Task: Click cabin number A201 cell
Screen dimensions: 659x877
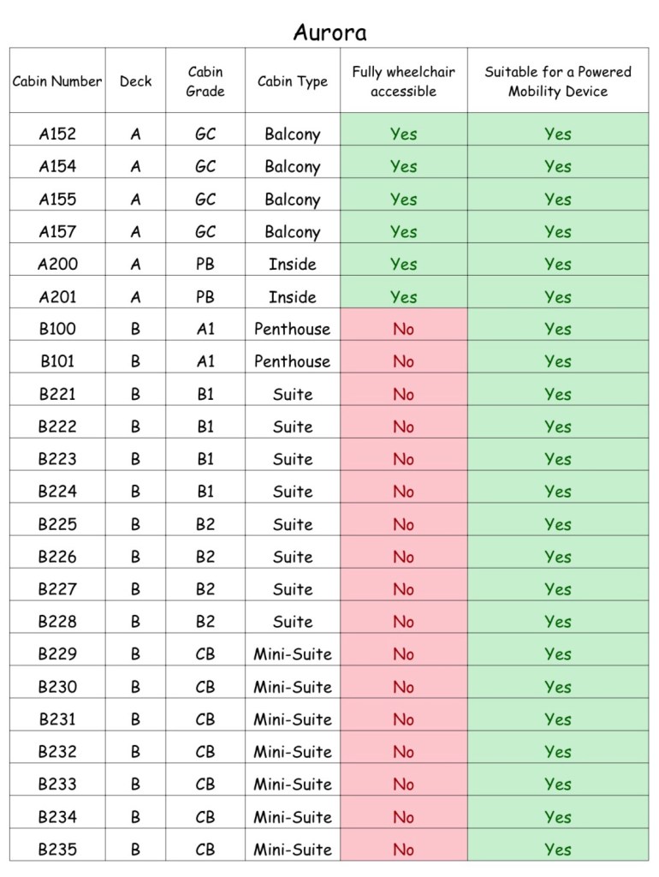Action: point(57,297)
